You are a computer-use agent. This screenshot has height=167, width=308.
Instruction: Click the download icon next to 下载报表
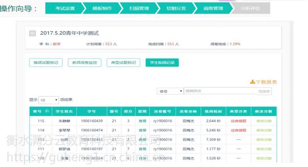coord(253,82)
